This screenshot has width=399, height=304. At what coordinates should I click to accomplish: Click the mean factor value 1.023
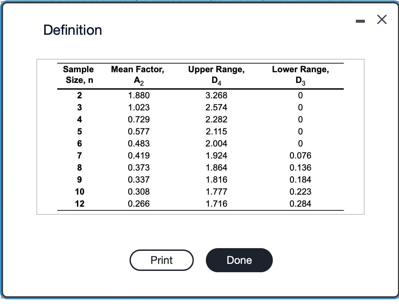click(139, 107)
